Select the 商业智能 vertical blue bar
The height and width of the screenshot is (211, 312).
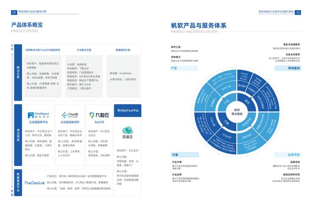(x=18, y=135)
